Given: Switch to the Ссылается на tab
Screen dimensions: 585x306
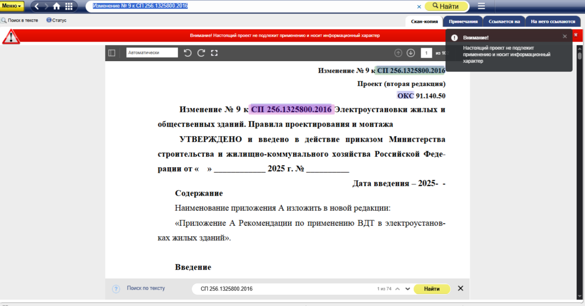Looking at the screenshot, I should pos(504,22).
